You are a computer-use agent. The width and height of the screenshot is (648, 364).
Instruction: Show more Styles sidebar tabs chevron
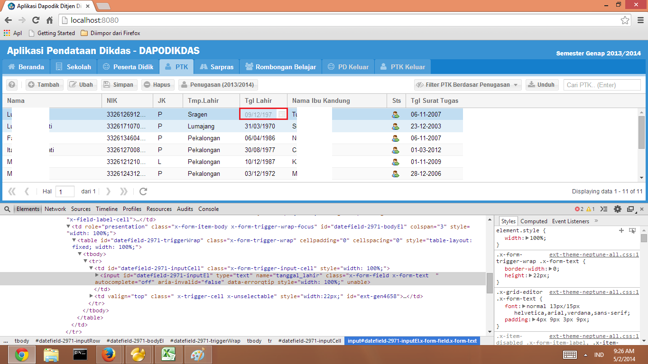(x=596, y=221)
